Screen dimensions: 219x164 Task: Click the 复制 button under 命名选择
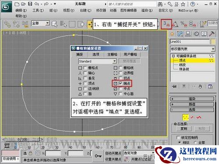click(x=184, y=129)
